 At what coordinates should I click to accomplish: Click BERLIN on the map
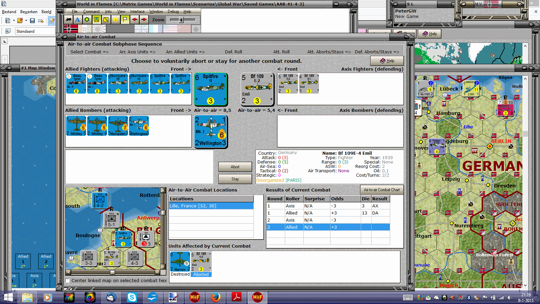pyautogui.click(x=501, y=141)
